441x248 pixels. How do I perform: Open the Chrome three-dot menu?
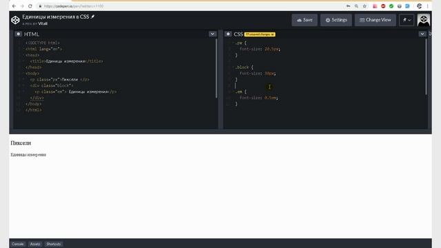pyautogui.click(x=428, y=6)
